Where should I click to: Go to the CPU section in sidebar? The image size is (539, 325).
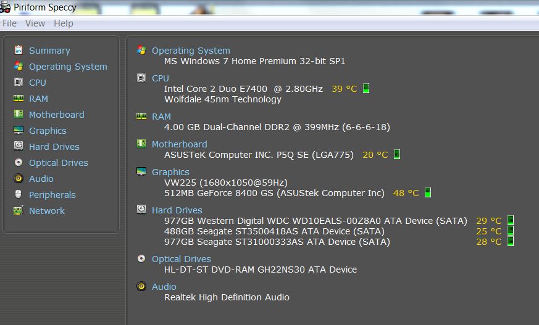(38, 83)
